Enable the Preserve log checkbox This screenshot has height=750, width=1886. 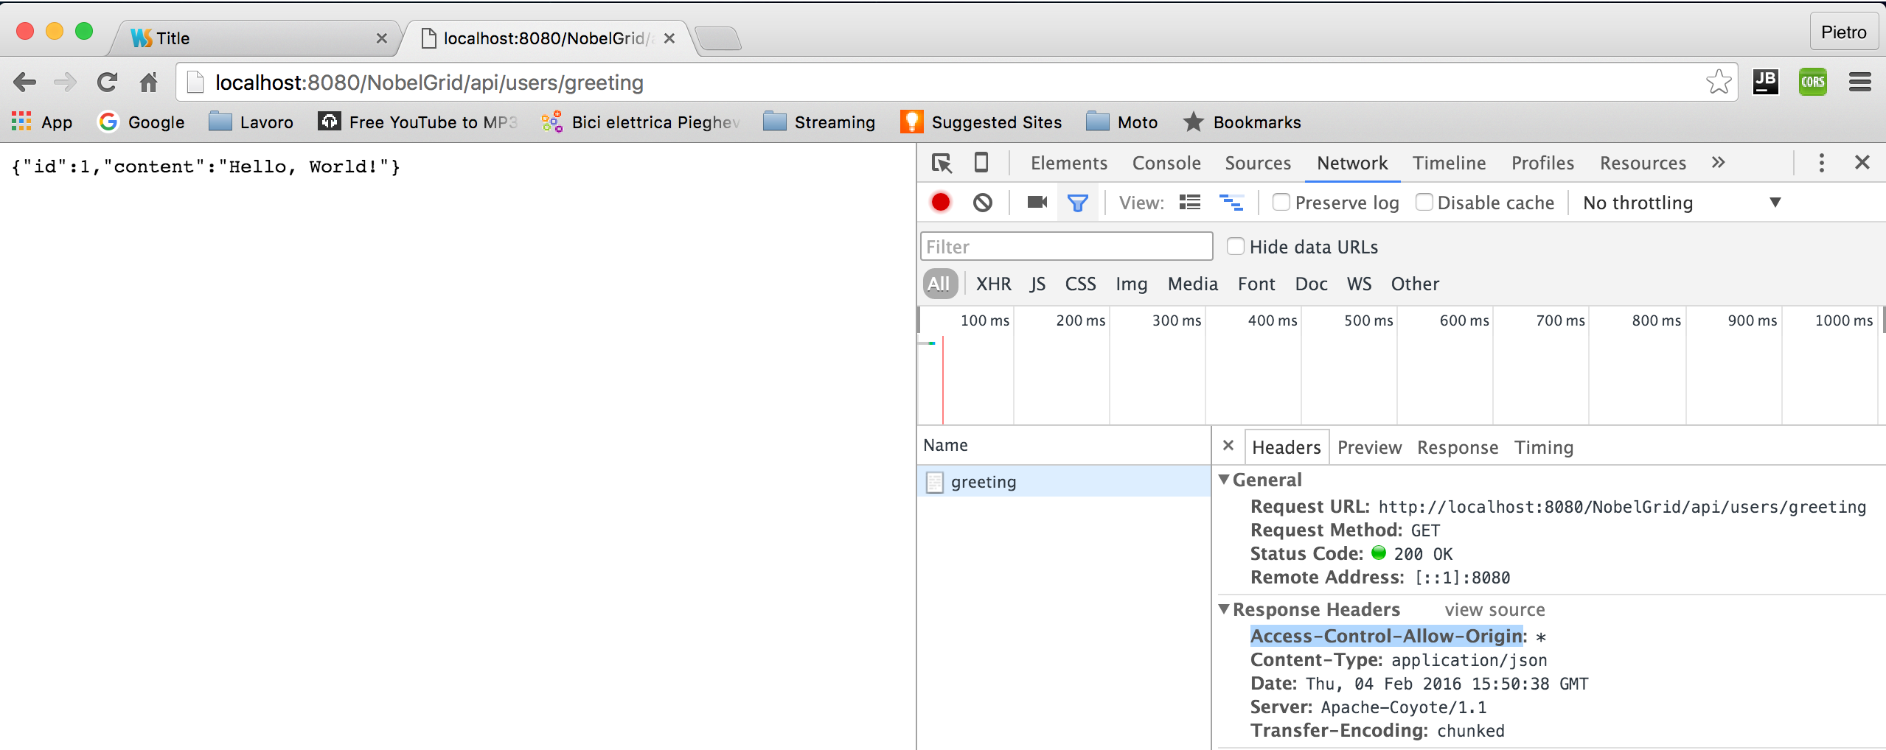[x=1281, y=203]
